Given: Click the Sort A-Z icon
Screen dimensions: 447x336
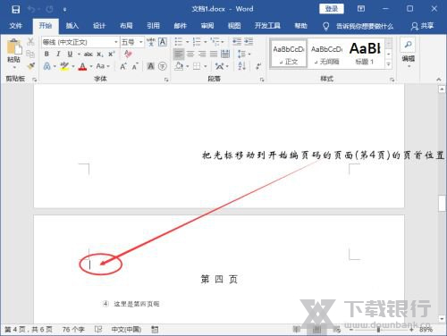Looking at the screenshot, I should pyautogui.click(x=242, y=66).
